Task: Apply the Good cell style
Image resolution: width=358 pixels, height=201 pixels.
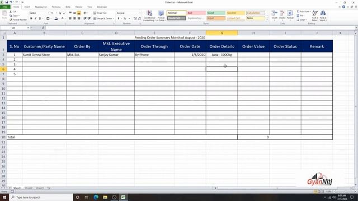Action: (x=216, y=13)
